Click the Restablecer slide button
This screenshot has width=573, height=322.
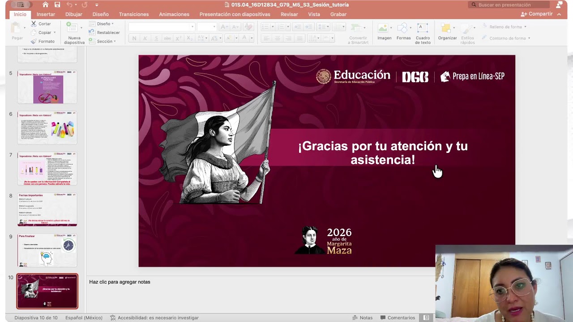pyautogui.click(x=105, y=33)
